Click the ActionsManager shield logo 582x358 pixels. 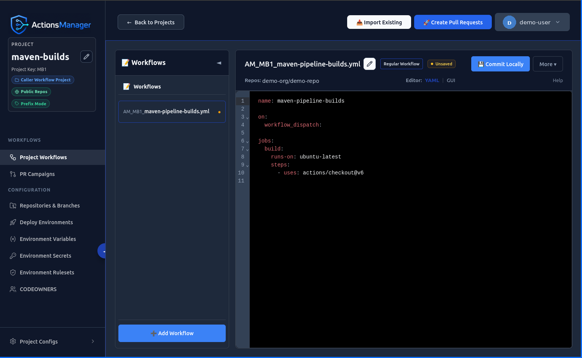tap(19, 25)
